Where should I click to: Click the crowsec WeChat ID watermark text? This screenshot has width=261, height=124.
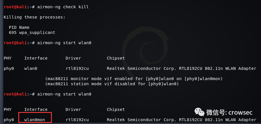coord(229,113)
